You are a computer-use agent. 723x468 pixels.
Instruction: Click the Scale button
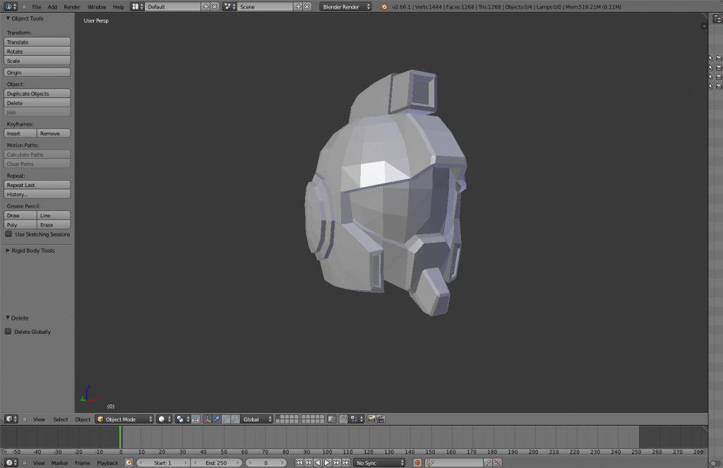(37, 61)
